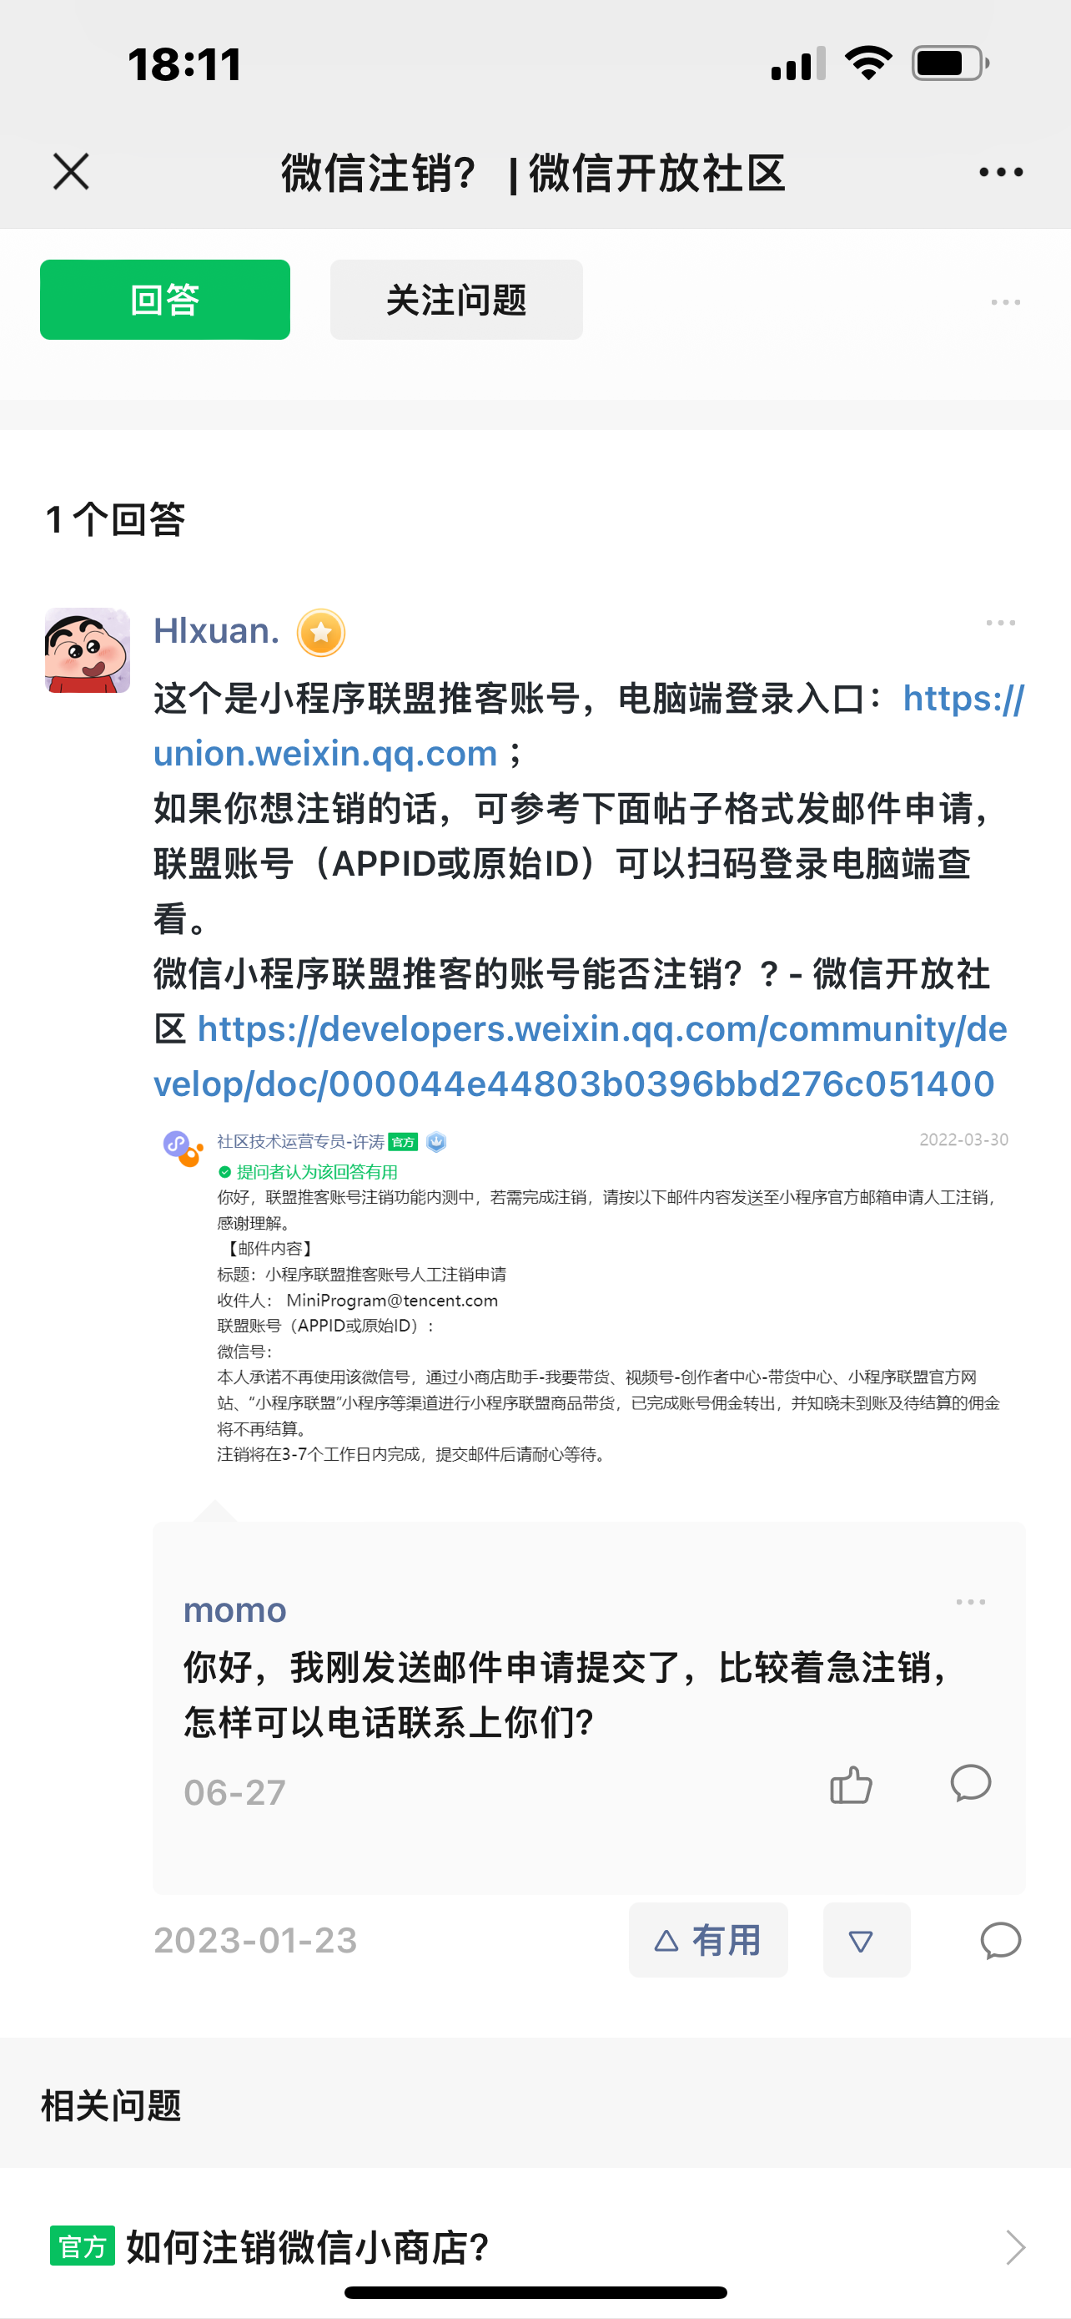Open answer's more options ellipsis
Viewport: 1071px width, 2319px height.
tap(1000, 623)
